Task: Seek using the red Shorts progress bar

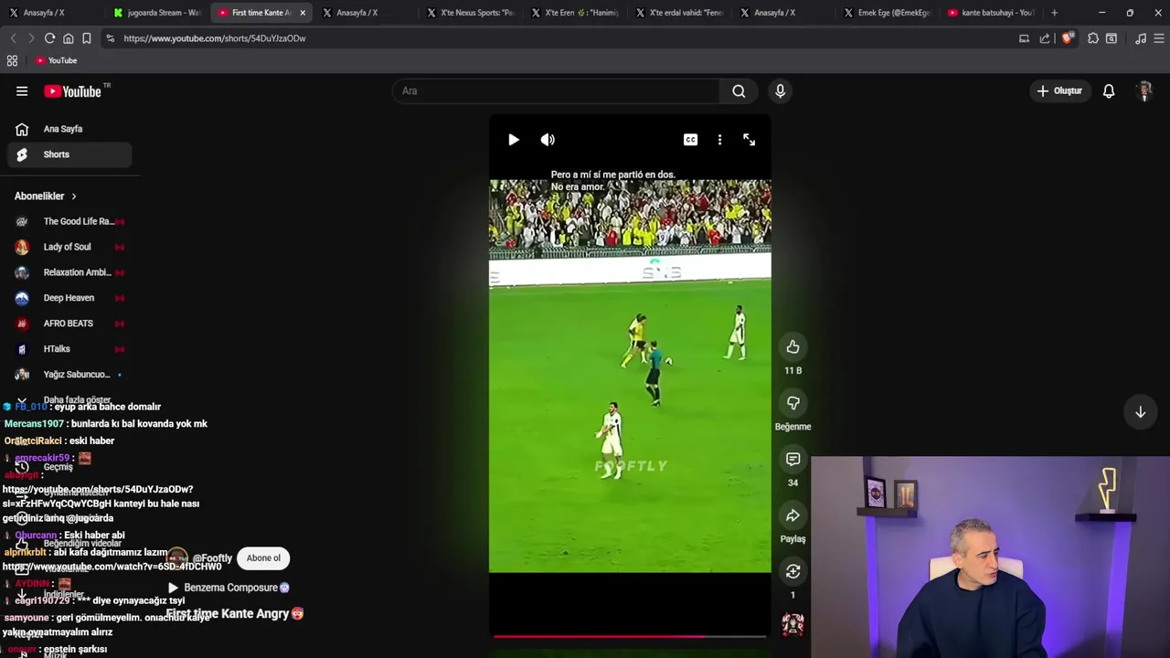Action: [x=630, y=636]
